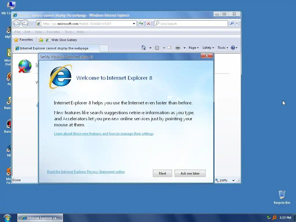Click the red Stop loading button
The width and height of the screenshot is (296, 222).
pyautogui.click(x=149, y=23)
